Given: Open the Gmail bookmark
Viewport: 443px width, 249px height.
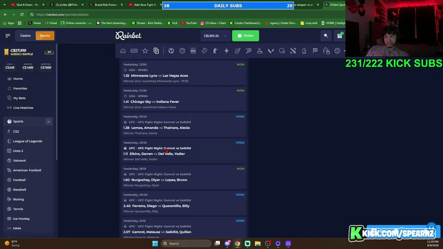Looking at the screenshot, I should point(51,23).
